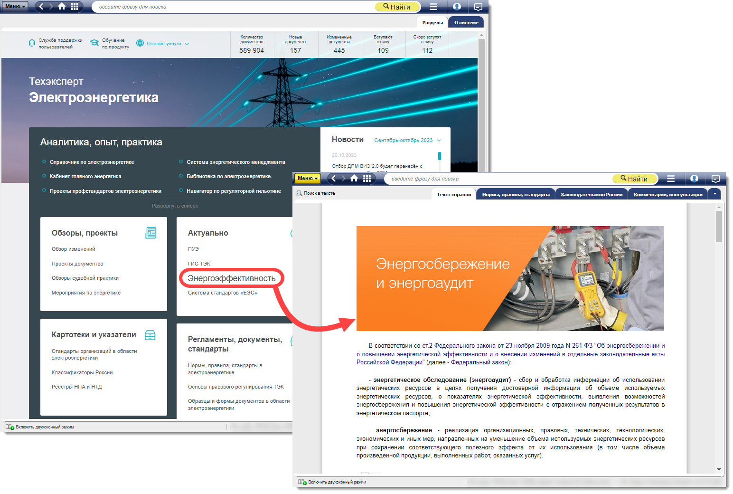Open Обзор изменений
The width and height of the screenshot is (733, 494).
pos(74,249)
